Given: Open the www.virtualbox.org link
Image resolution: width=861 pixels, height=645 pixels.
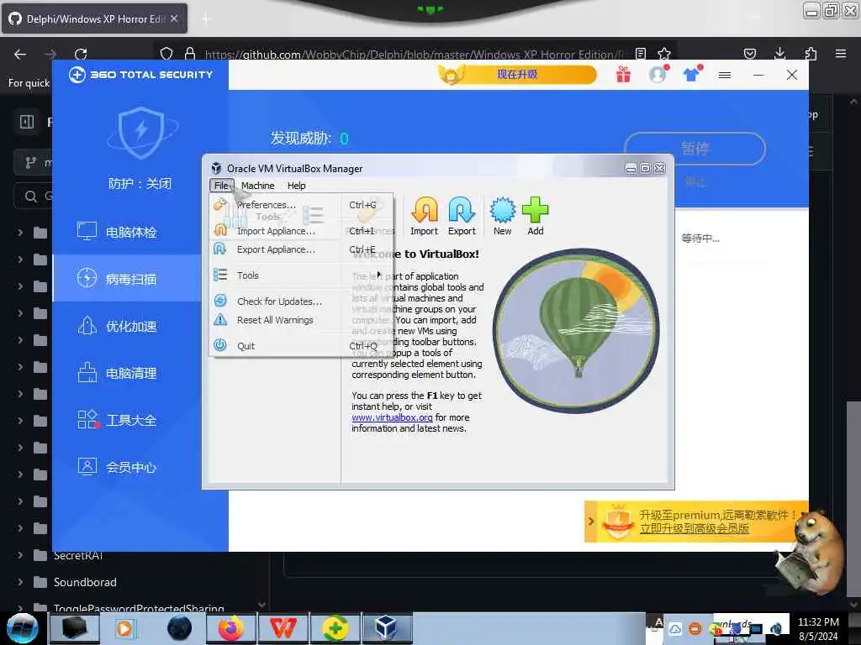Looking at the screenshot, I should click(392, 417).
